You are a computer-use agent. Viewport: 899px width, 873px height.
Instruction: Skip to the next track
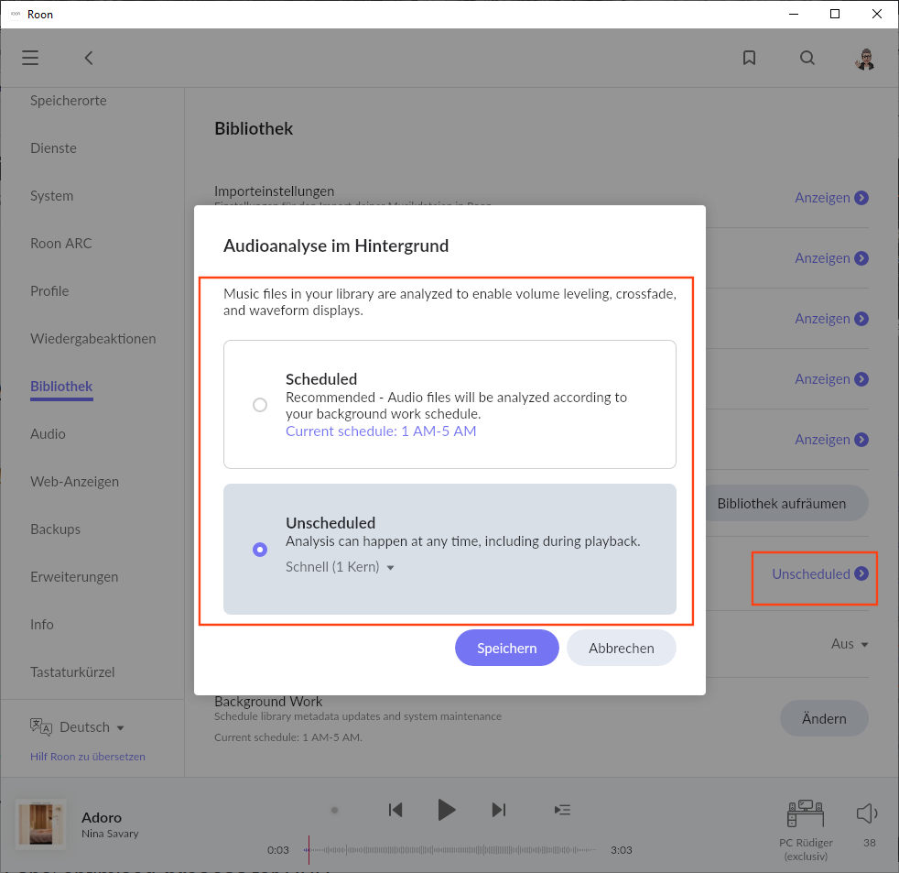pos(499,810)
